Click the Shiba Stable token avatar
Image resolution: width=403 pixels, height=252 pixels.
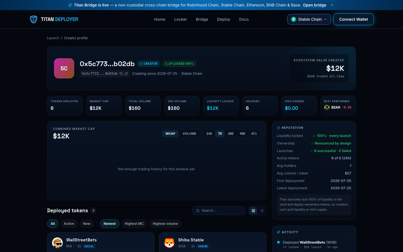coord(169,243)
